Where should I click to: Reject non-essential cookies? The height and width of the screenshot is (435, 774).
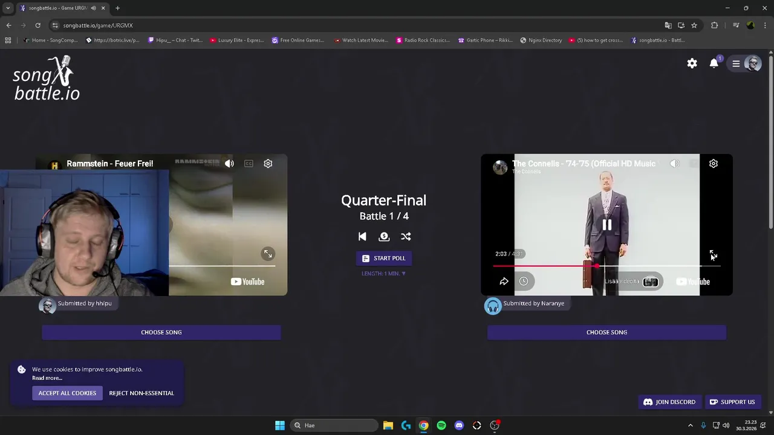pos(141,393)
